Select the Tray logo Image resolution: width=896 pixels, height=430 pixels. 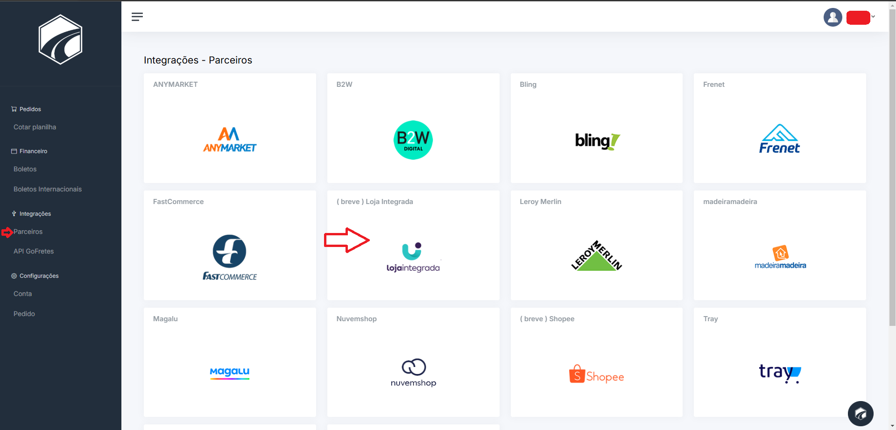[780, 373]
